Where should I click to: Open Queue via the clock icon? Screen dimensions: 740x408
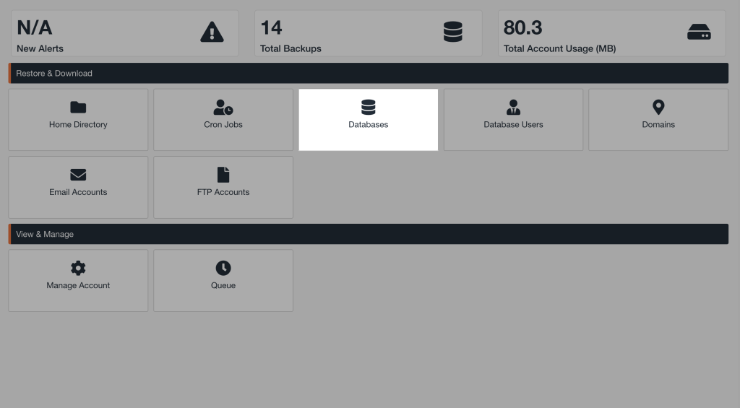223,268
